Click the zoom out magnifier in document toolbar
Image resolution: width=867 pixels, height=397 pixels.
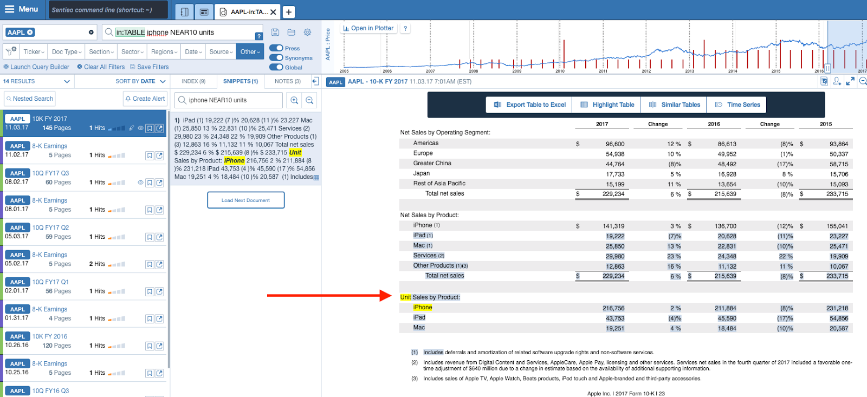863,81
